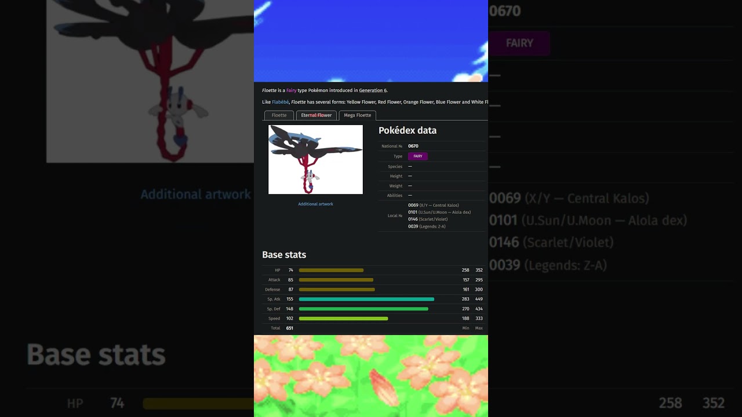The height and width of the screenshot is (417, 742).
Task: Select the small sharp 0069 X/Y Central Kalos entry
Action: (x=434, y=205)
